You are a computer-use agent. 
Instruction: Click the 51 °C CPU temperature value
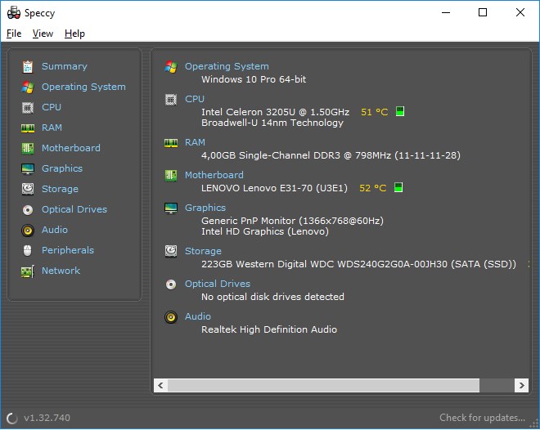pos(375,112)
